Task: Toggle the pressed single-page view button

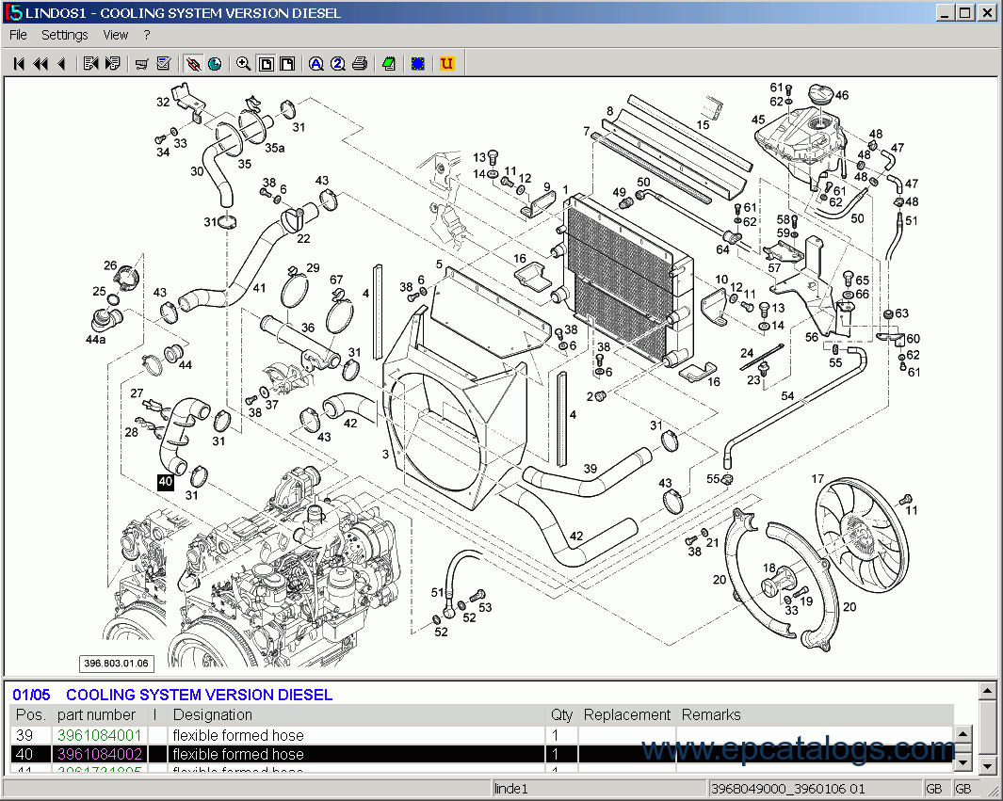Action: (266, 64)
